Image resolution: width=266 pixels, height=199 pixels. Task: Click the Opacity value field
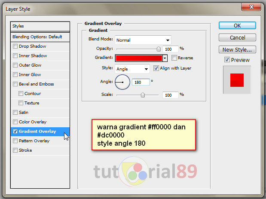coord(171,49)
